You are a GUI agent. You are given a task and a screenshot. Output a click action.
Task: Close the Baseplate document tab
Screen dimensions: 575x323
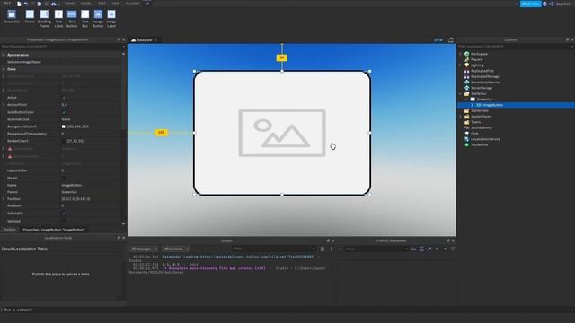155,39
